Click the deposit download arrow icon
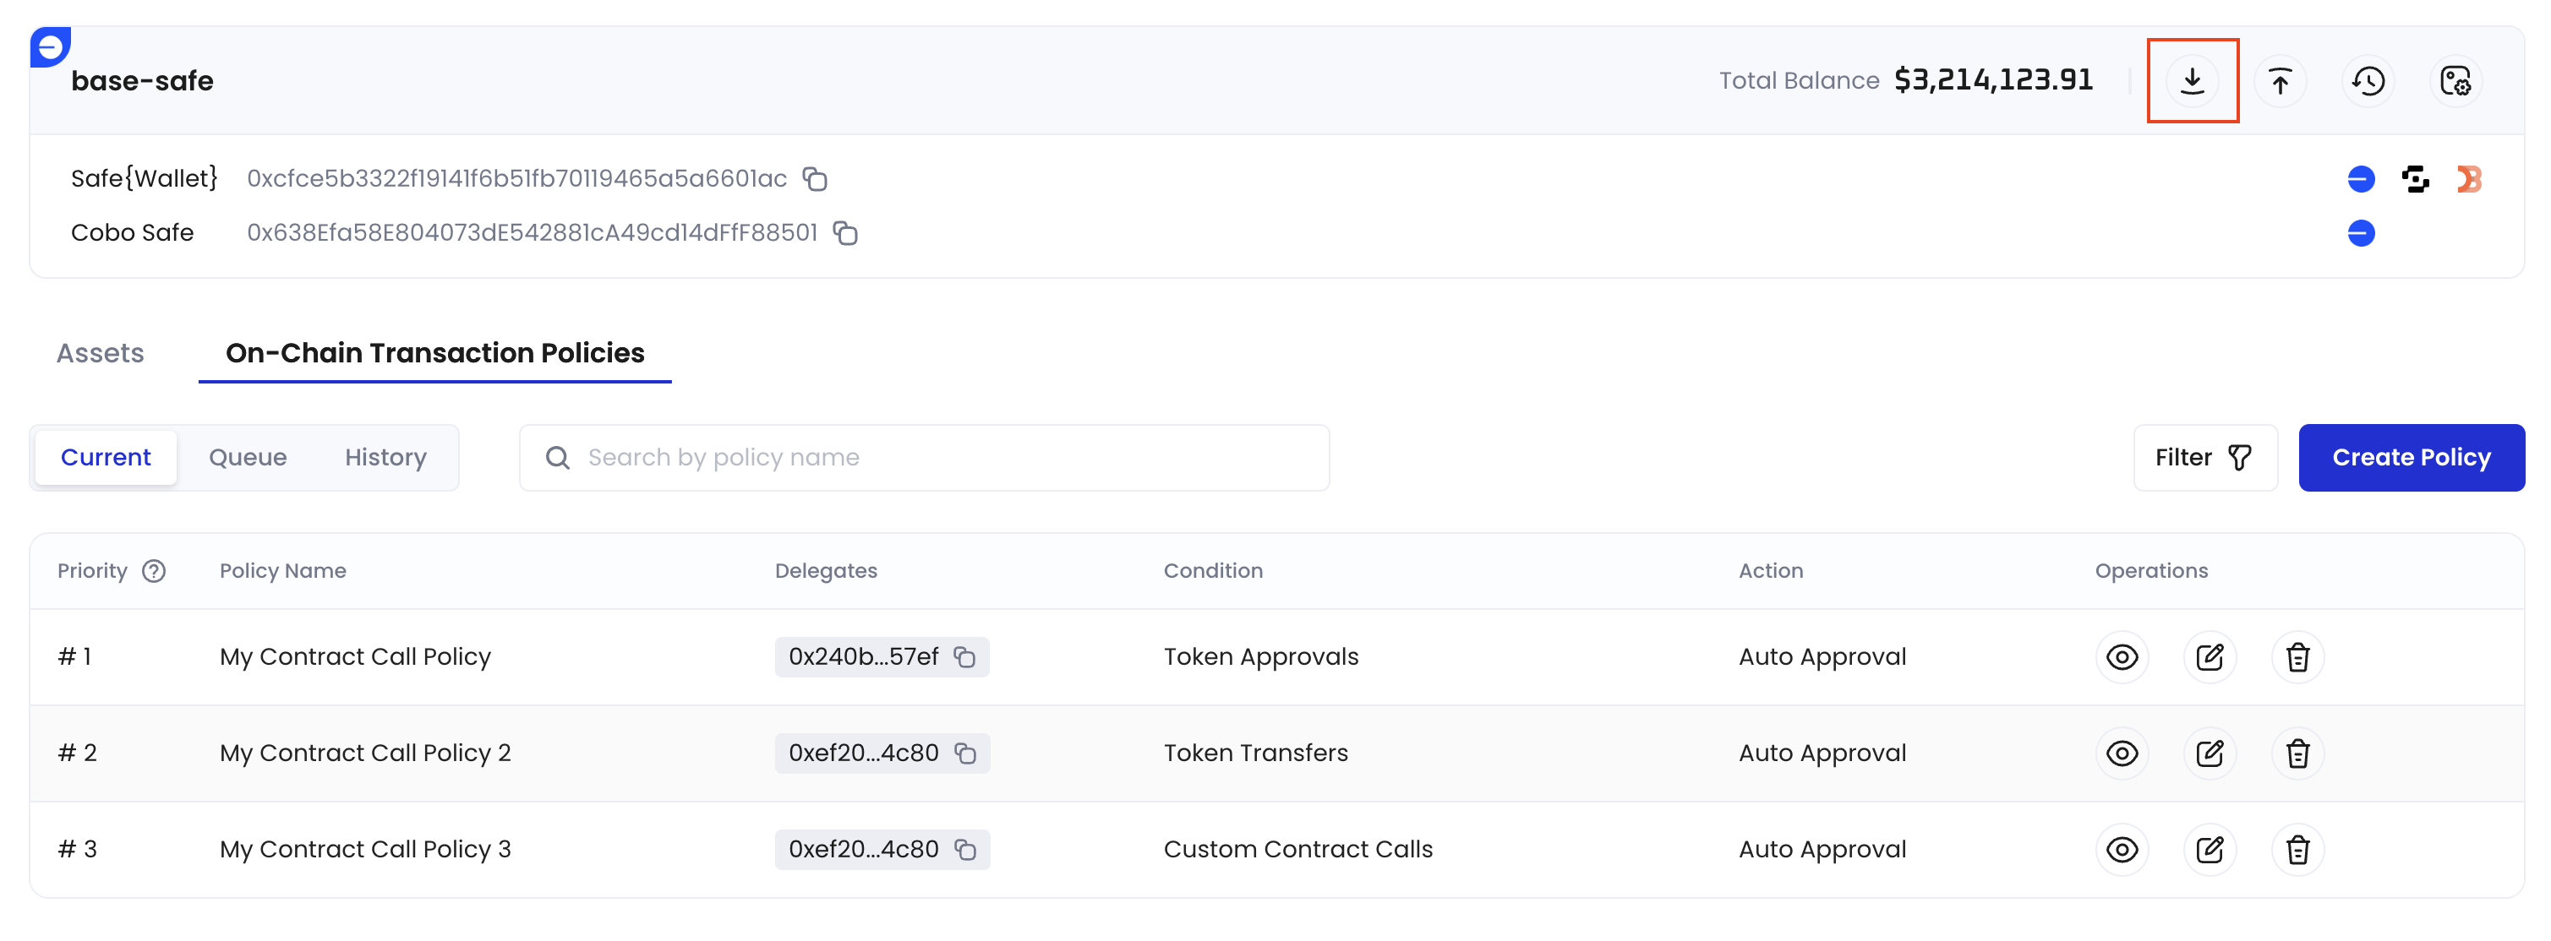 click(x=2192, y=80)
